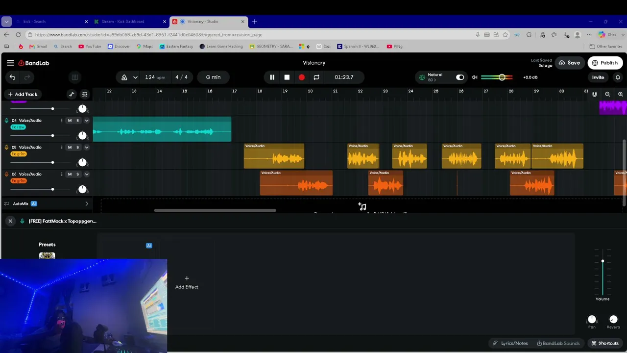
Task: Open the G min key selector
Action: (213, 77)
